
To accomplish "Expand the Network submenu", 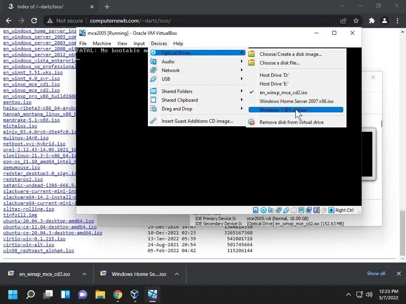I will [197, 70].
